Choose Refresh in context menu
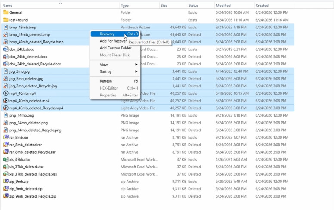Viewport: 334px width, 210px height. (x=114, y=81)
